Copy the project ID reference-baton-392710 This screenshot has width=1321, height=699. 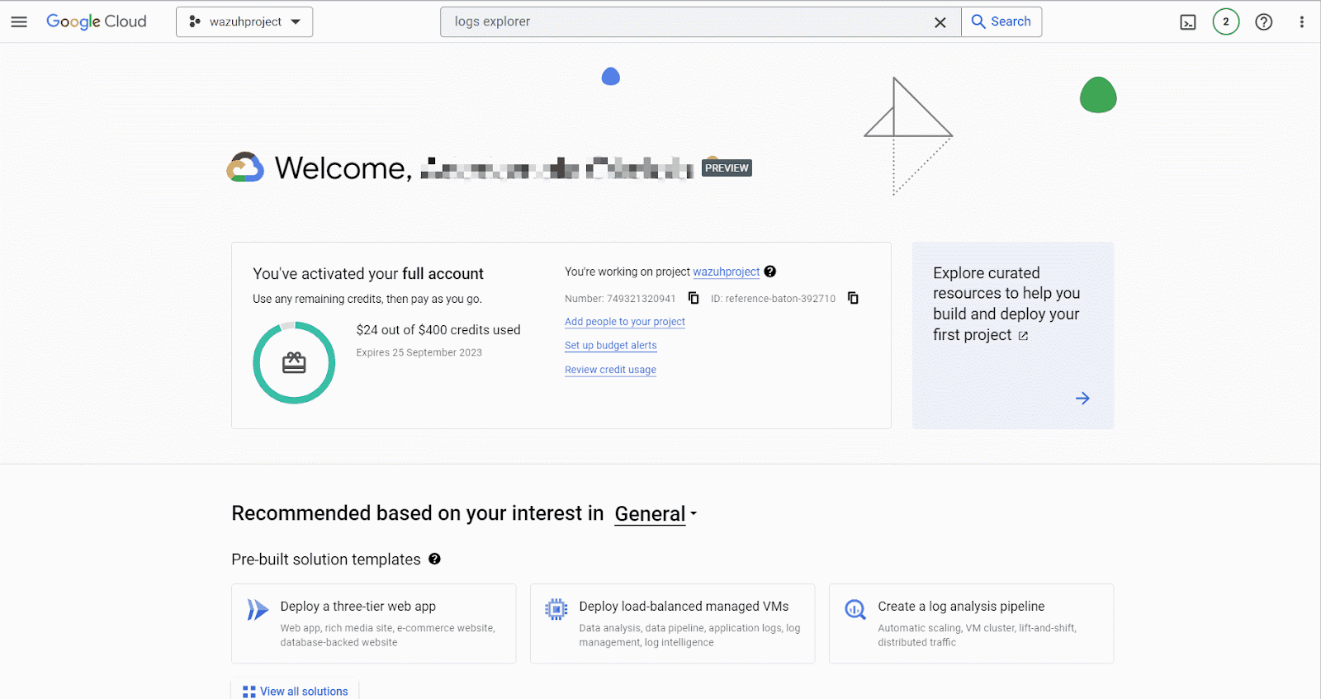[x=854, y=298]
